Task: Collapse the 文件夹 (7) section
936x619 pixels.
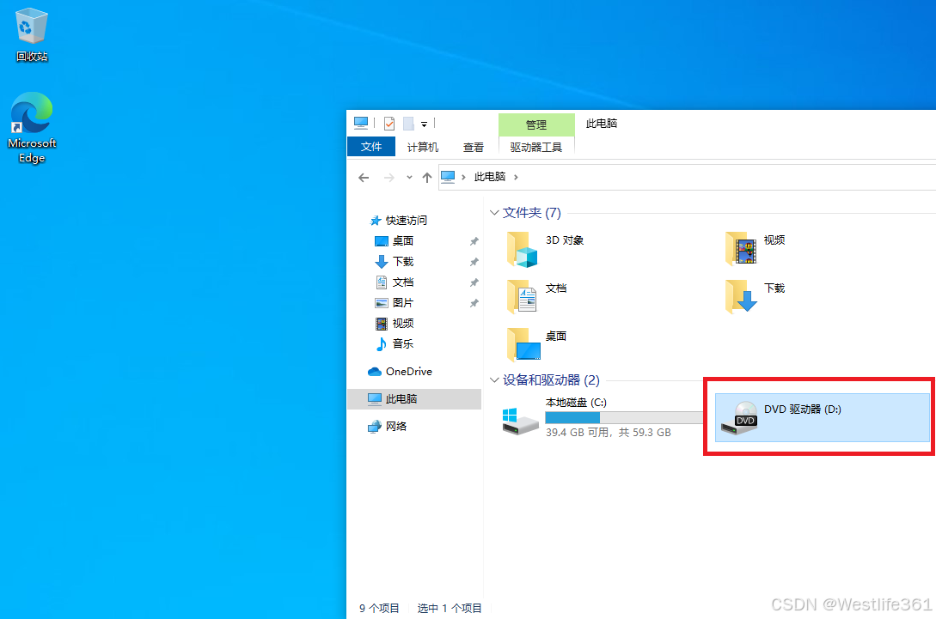Action: pyautogui.click(x=494, y=212)
